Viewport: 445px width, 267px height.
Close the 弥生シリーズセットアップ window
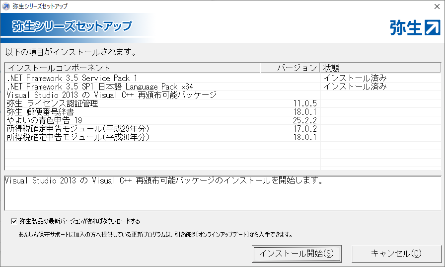[437, 6]
